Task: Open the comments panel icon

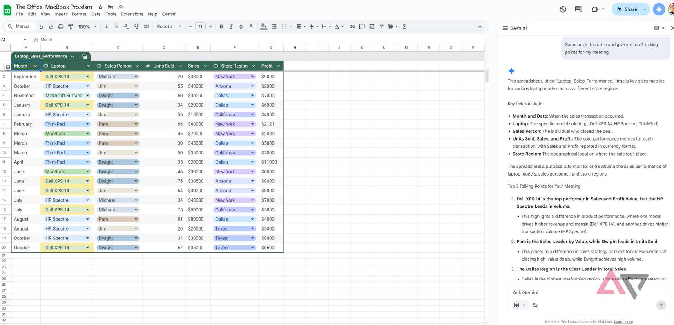Action: [x=578, y=9]
